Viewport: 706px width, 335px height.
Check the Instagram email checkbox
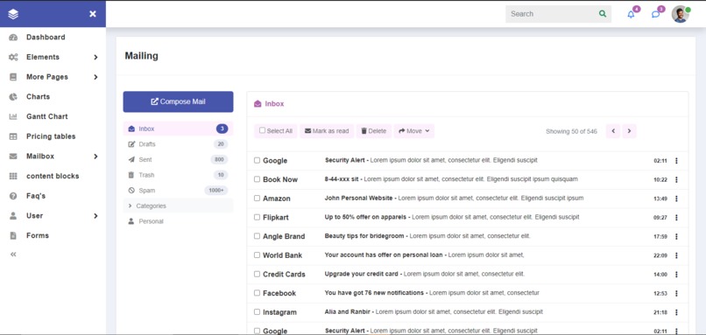pos(258,311)
